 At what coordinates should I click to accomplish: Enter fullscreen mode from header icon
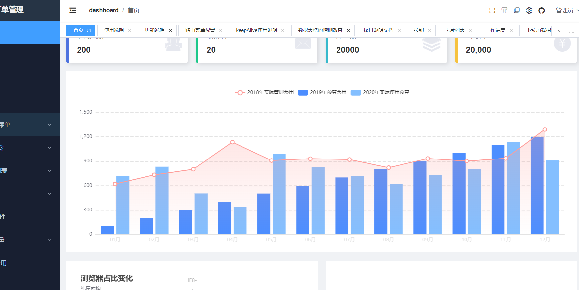[x=492, y=11]
